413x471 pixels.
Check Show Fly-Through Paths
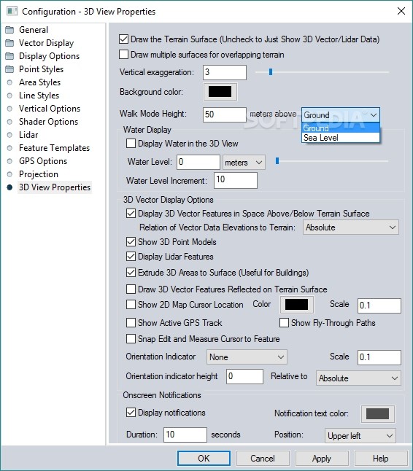click(x=284, y=322)
